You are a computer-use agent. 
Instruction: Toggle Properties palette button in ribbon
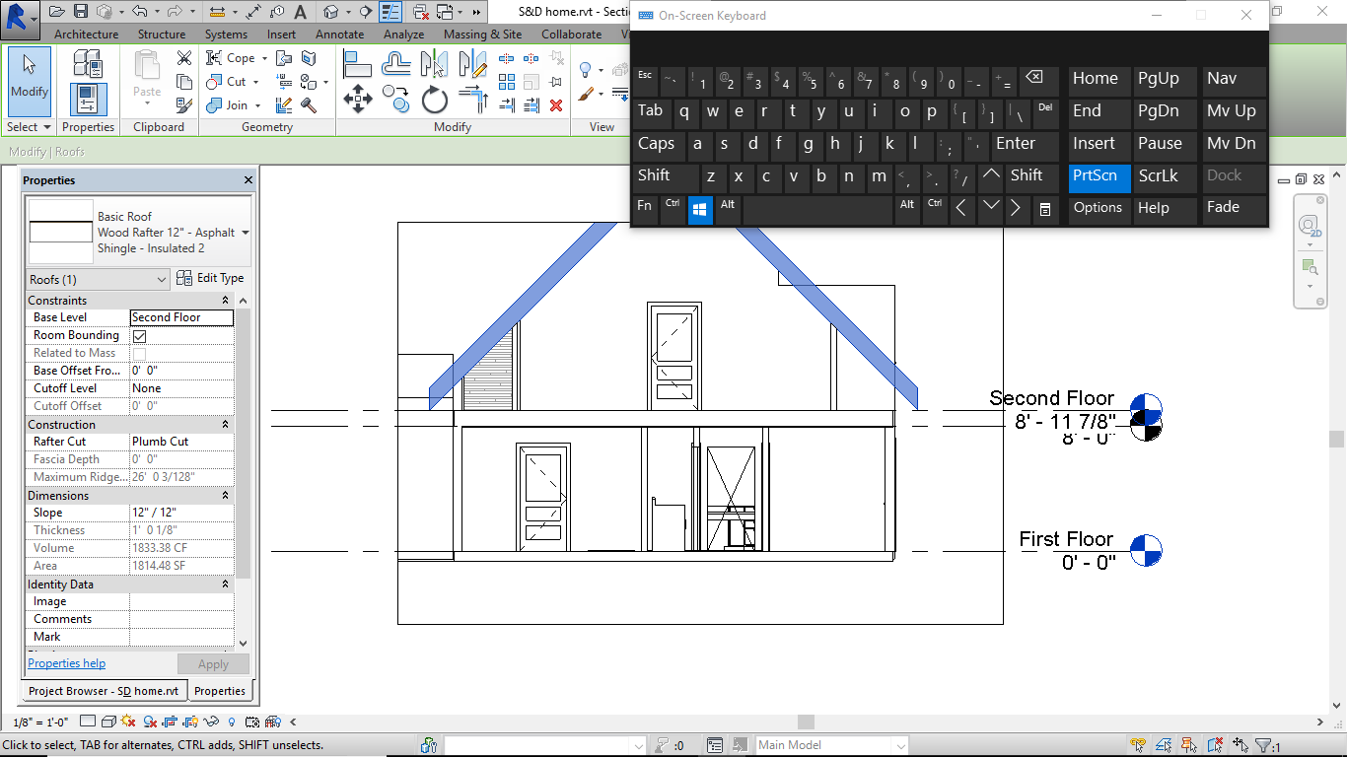point(88,100)
